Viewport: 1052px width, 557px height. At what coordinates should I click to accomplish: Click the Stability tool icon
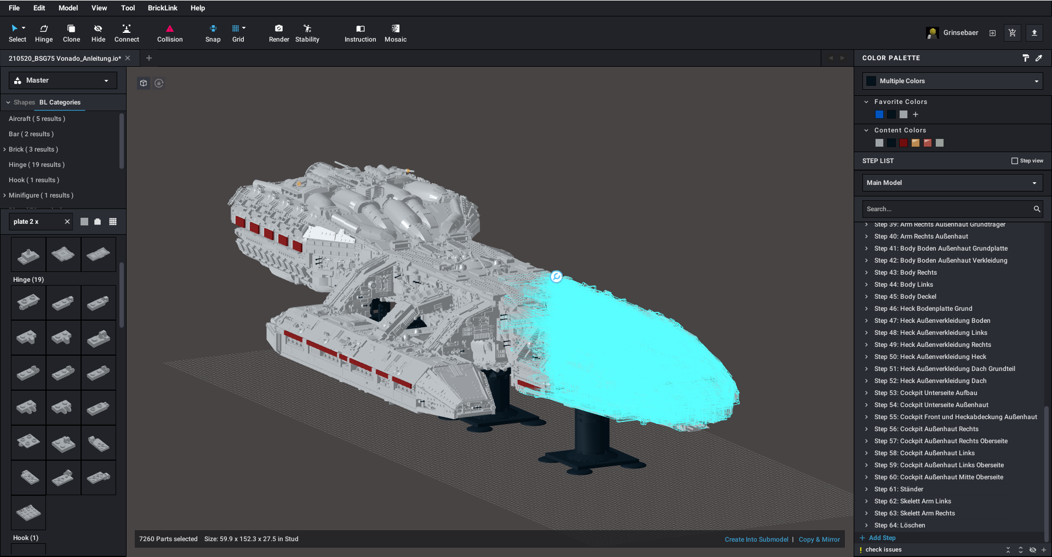tap(307, 33)
